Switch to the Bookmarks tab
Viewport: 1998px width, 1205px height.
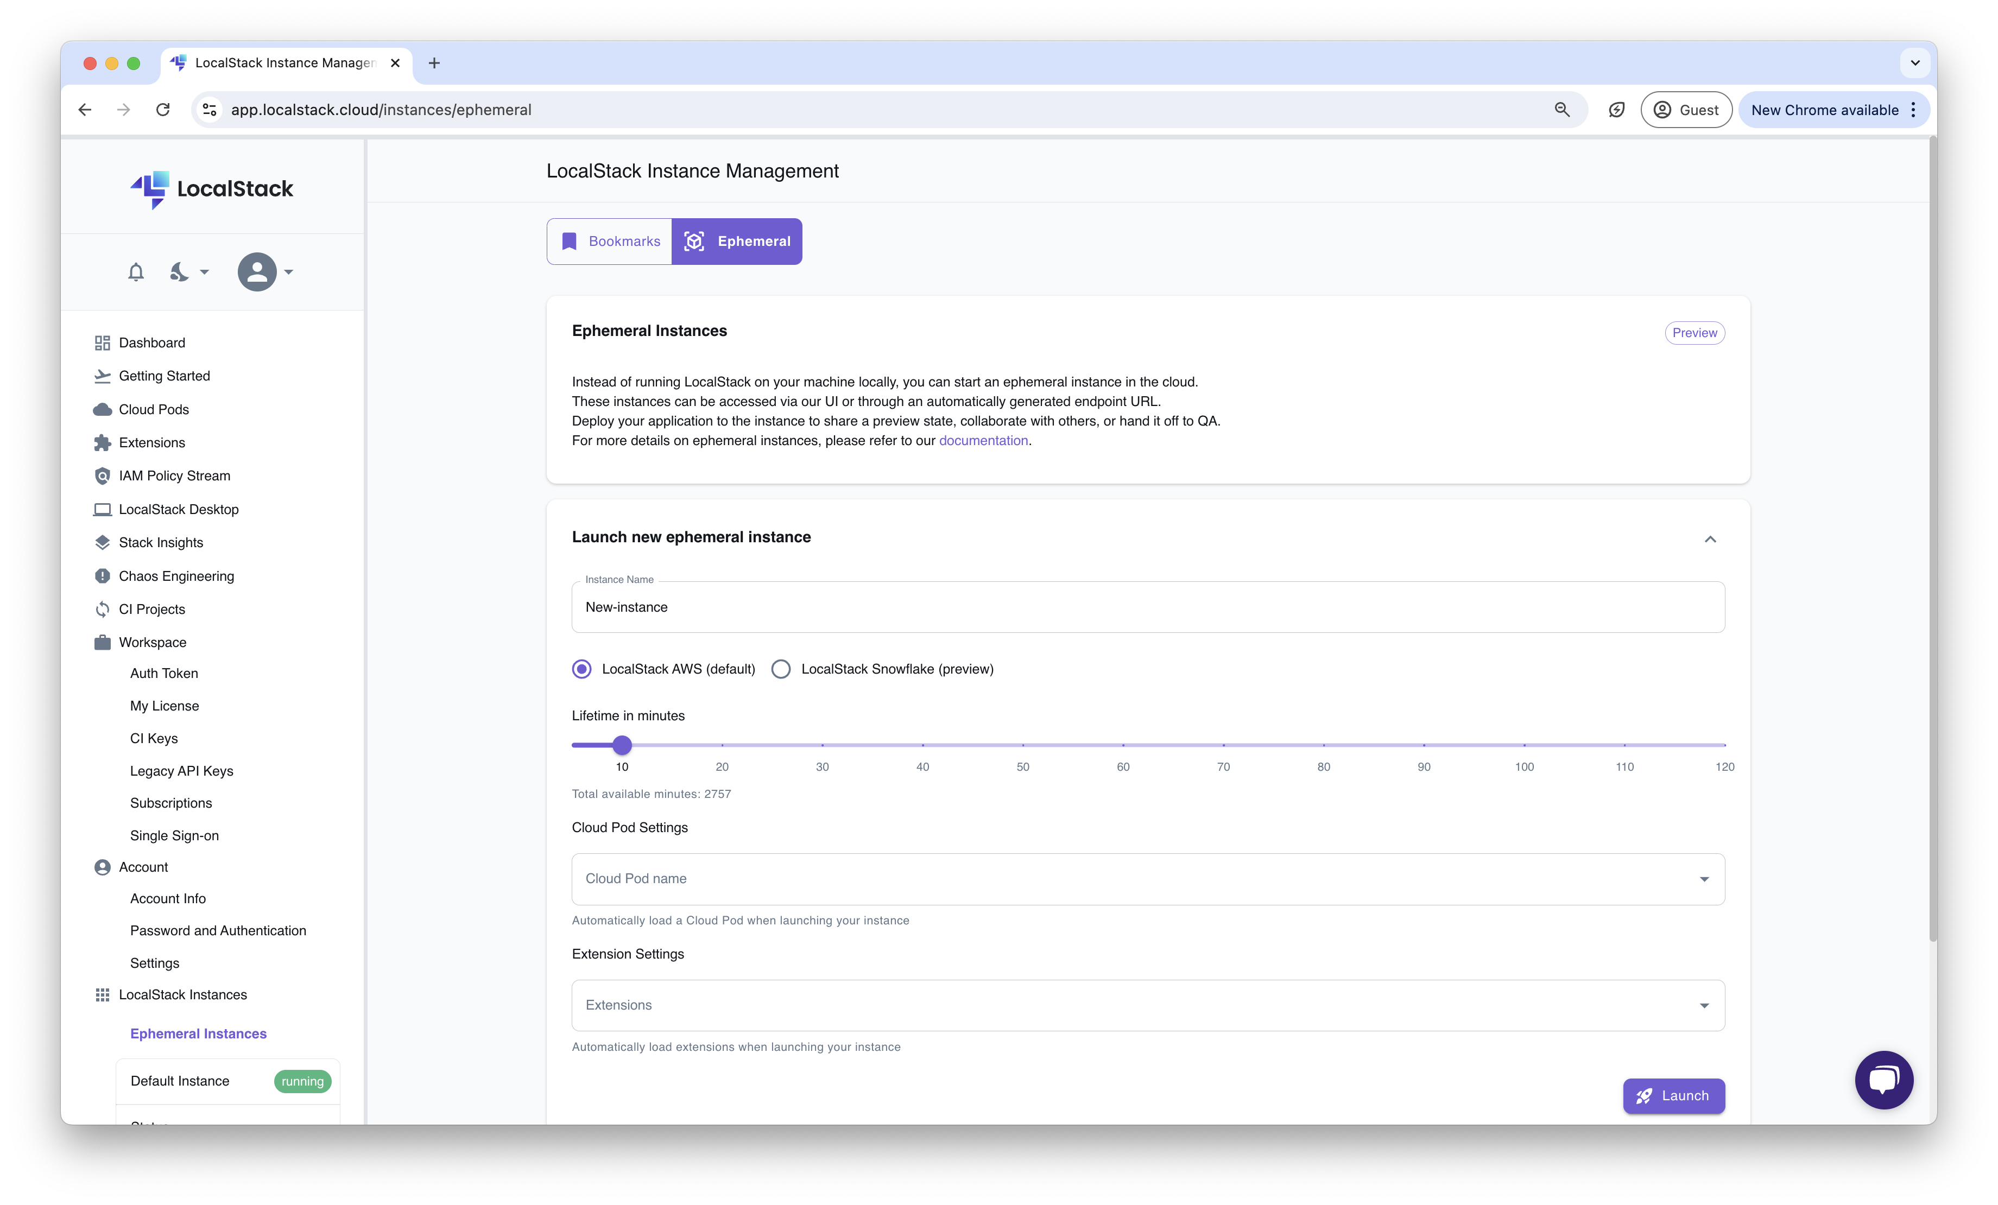[x=610, y=242]
